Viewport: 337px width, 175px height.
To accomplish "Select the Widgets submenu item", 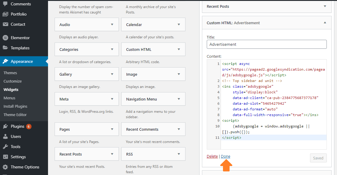I will (11, 89).
